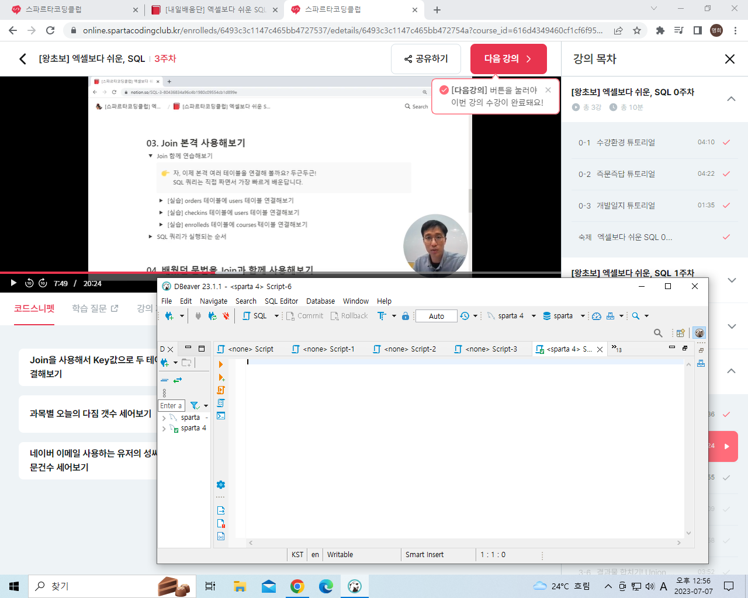
Task: Click the Connect plug icon in DBeaver toolbar
Action: (198, 316)
